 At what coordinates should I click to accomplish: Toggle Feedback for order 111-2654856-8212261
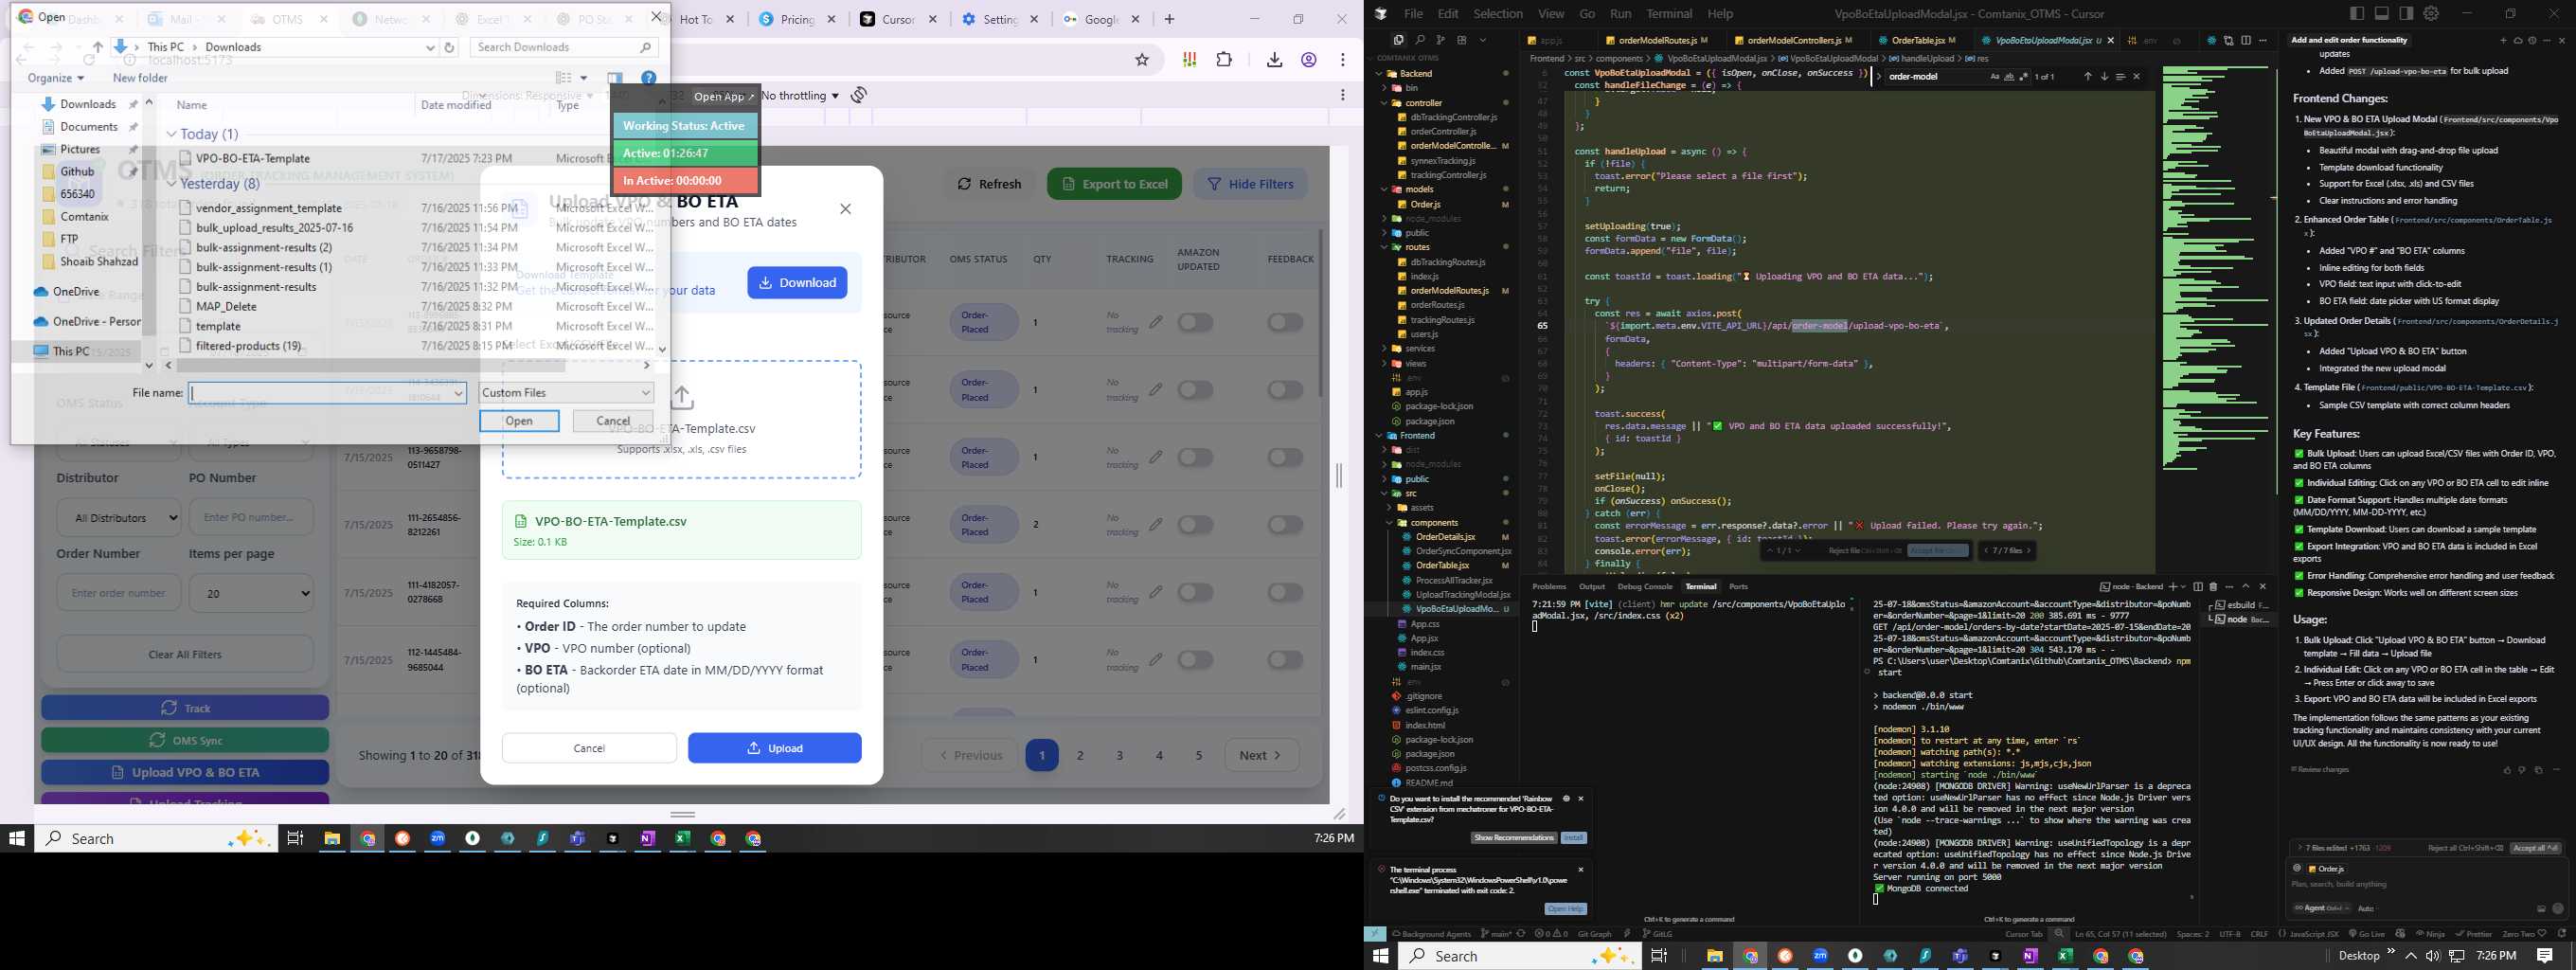[1285, 525]
